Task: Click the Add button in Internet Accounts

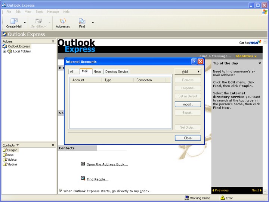Action: coord(188,71)
